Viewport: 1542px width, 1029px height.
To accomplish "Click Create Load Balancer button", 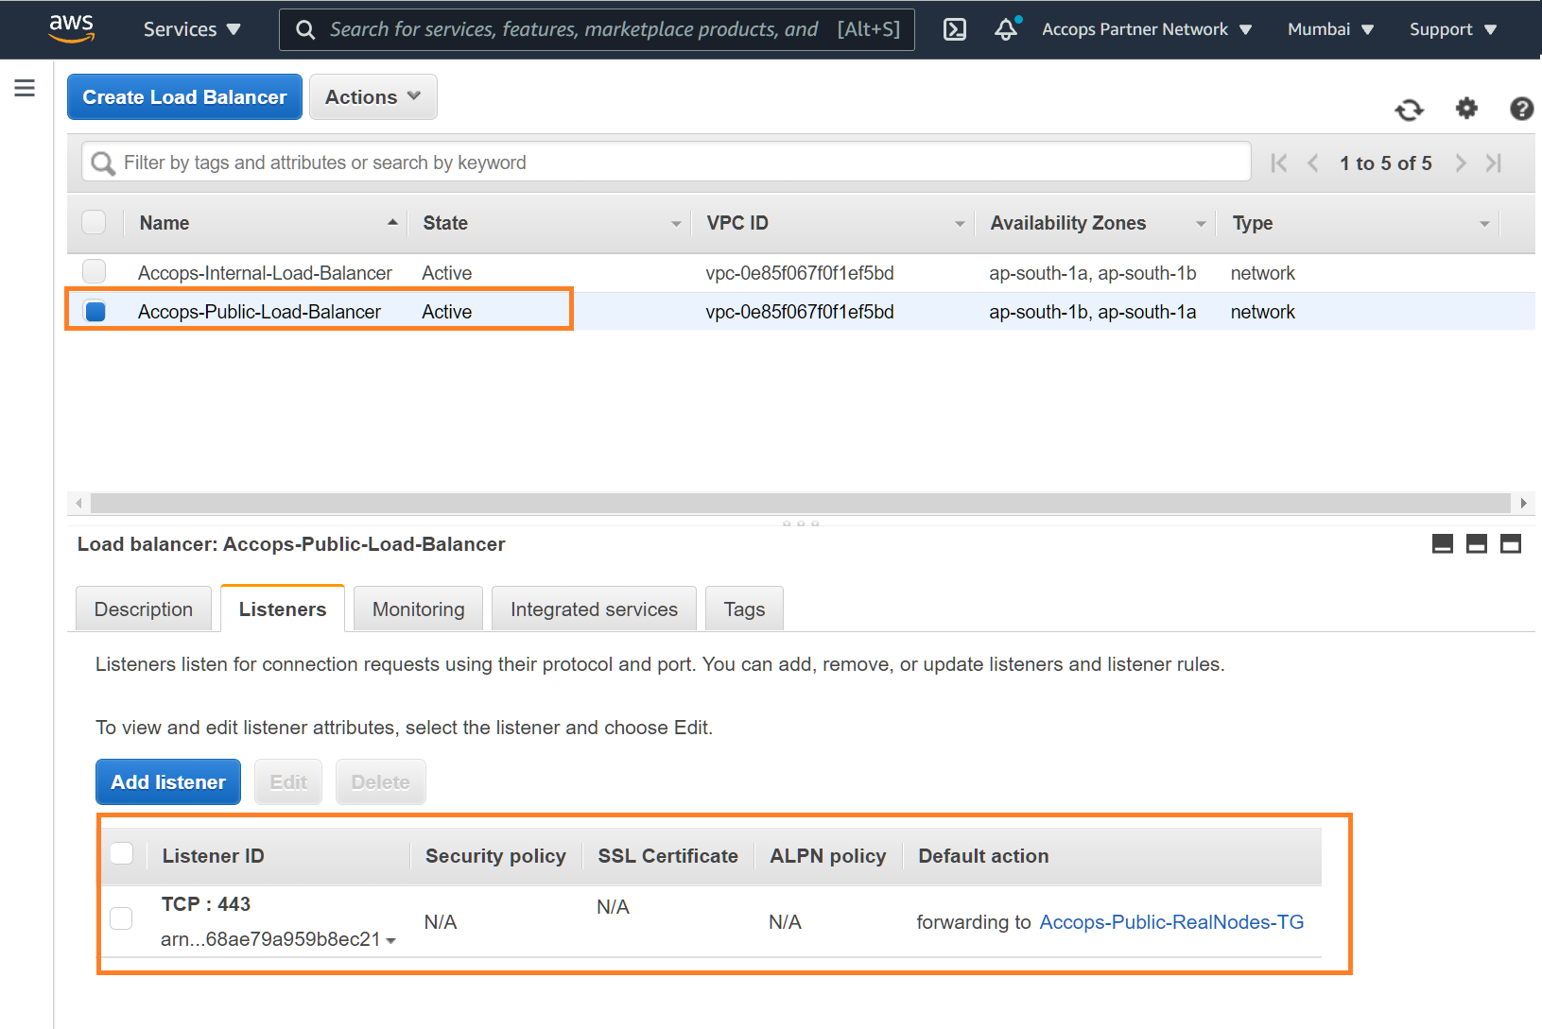I will pyautogui.click(x=184, y=97).
